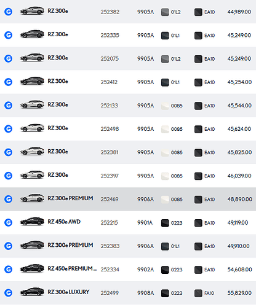Click the blue G icon for RZ 450e AWD

(9, 222)
